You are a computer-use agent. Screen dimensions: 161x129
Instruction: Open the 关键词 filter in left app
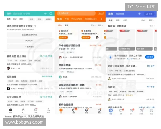(48, 19)
